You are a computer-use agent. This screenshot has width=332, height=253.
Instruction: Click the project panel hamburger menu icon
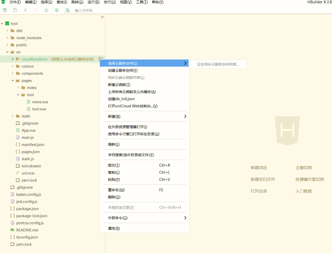click(102, 17)
